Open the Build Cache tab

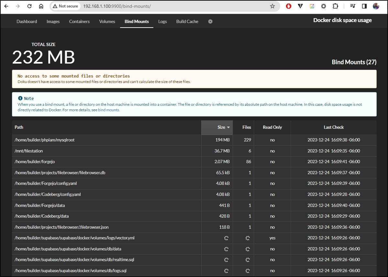tap(187, 22)
